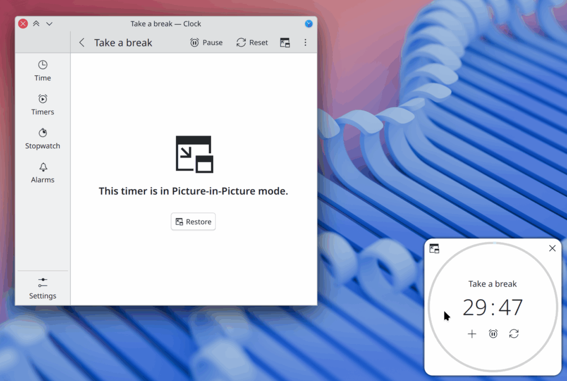The width and height of the screenshot is (567, 381).
Task: Click Picture-in-Picture icon in the header toolbar
Action: click(x=285, y=43)
